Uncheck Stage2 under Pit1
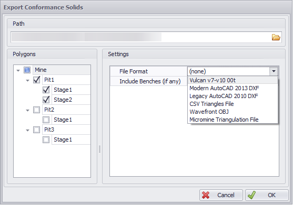 click(x=46, y=100)
